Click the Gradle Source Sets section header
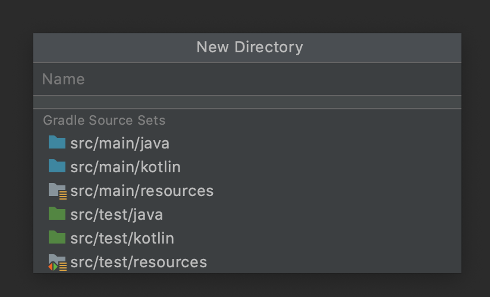Screen dimensions: 490x297 click(104, 121)
